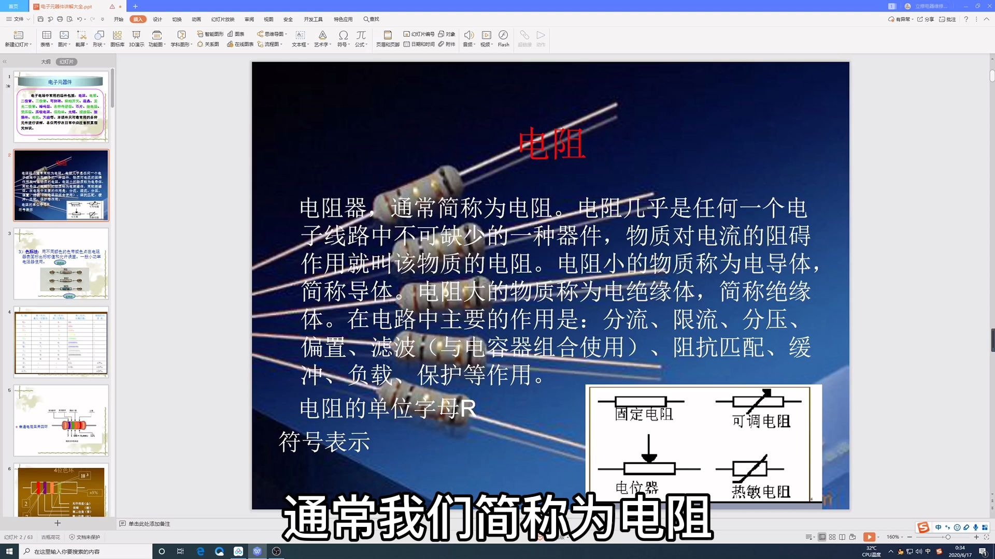Screen dimensions: 995x559
Task: Click the zoom slider handle
Action: [x=948, y=537]
